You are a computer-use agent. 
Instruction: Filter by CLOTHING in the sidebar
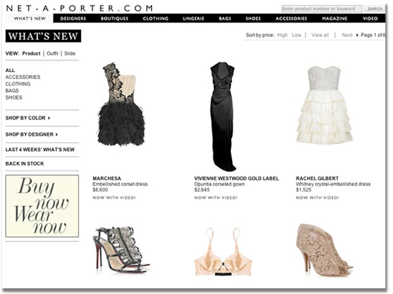pyautogui.click(x=18, y=84)
